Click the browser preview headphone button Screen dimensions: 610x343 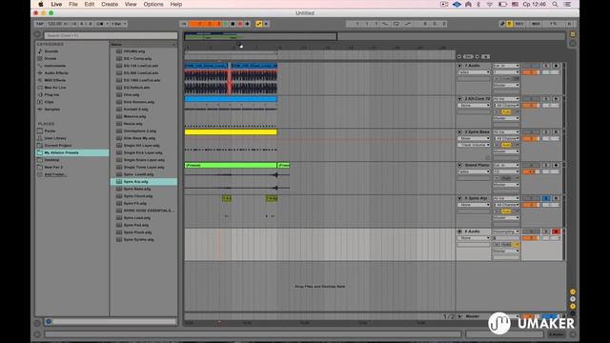tap(49, 322)
